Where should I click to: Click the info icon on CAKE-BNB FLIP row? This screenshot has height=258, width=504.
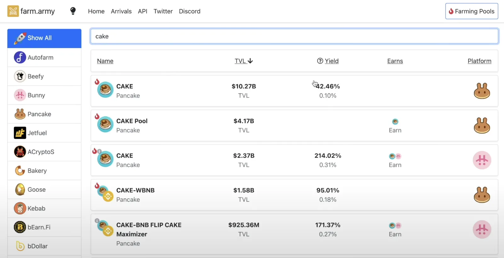(x=97, y=221)
